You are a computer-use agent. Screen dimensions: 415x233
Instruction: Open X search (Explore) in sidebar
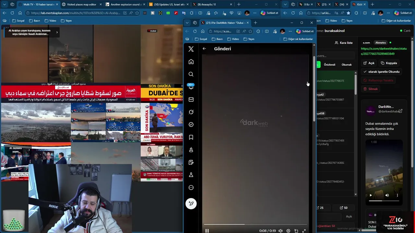[x=191, y=74]
